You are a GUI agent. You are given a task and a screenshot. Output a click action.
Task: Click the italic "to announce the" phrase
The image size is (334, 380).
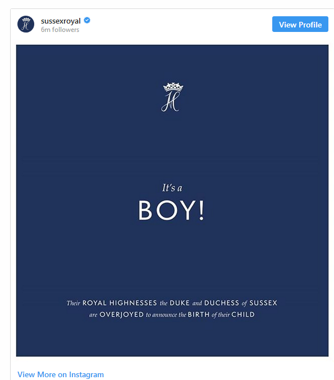(166, 315)
